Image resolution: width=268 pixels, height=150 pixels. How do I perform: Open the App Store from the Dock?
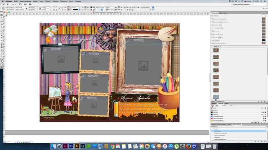[171, 146]
